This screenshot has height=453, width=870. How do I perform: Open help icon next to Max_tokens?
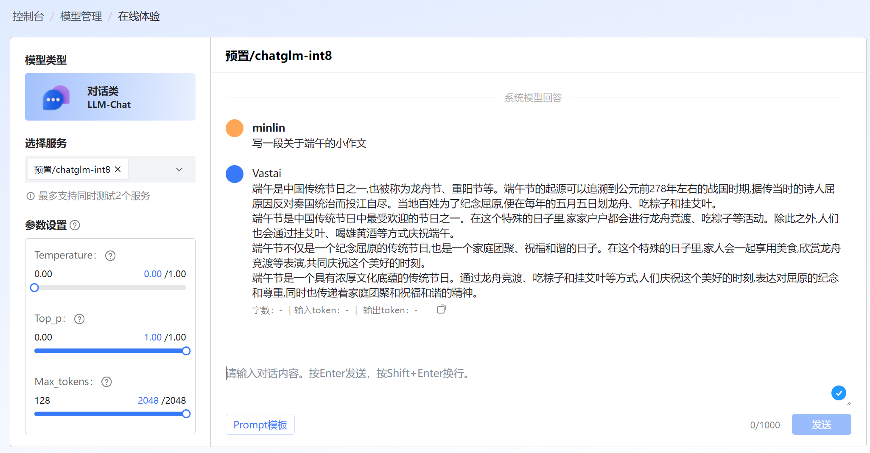coord(106,382)
